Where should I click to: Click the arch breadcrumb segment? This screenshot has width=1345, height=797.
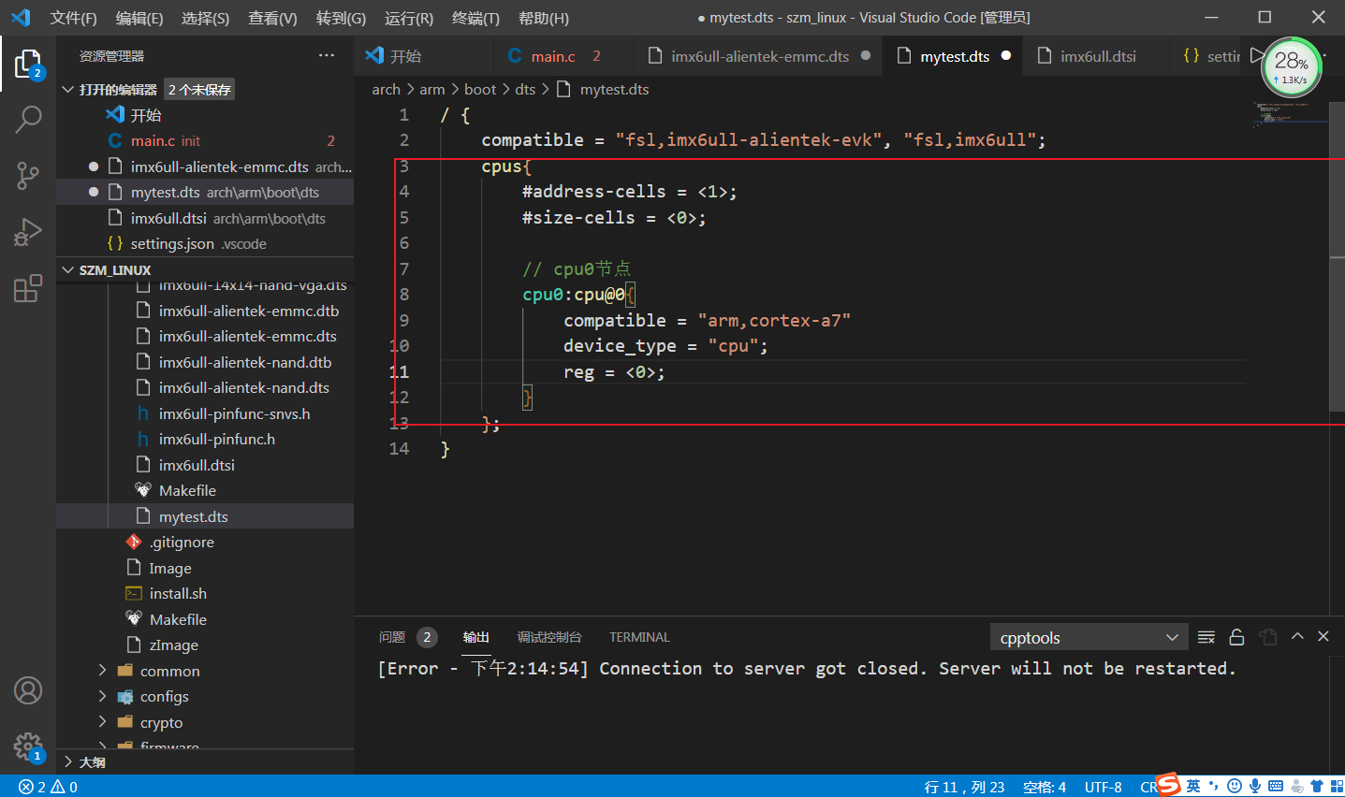(x=386, y=90)
